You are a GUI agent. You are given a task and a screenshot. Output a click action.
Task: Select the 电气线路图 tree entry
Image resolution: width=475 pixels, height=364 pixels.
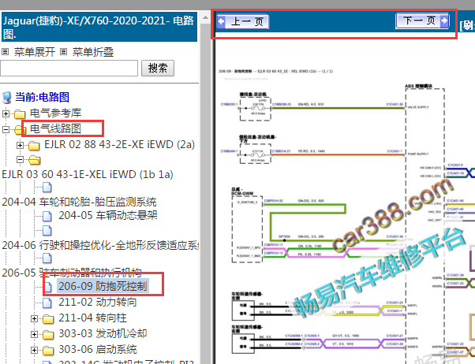click(x=55, y=128)
